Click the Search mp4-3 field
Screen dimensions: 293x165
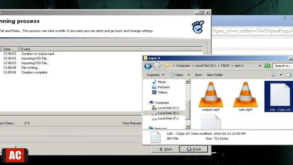282,66
